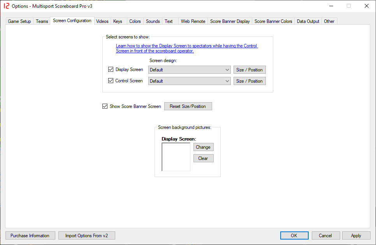Open the Display Screen design dropdown

coord(190,70)
